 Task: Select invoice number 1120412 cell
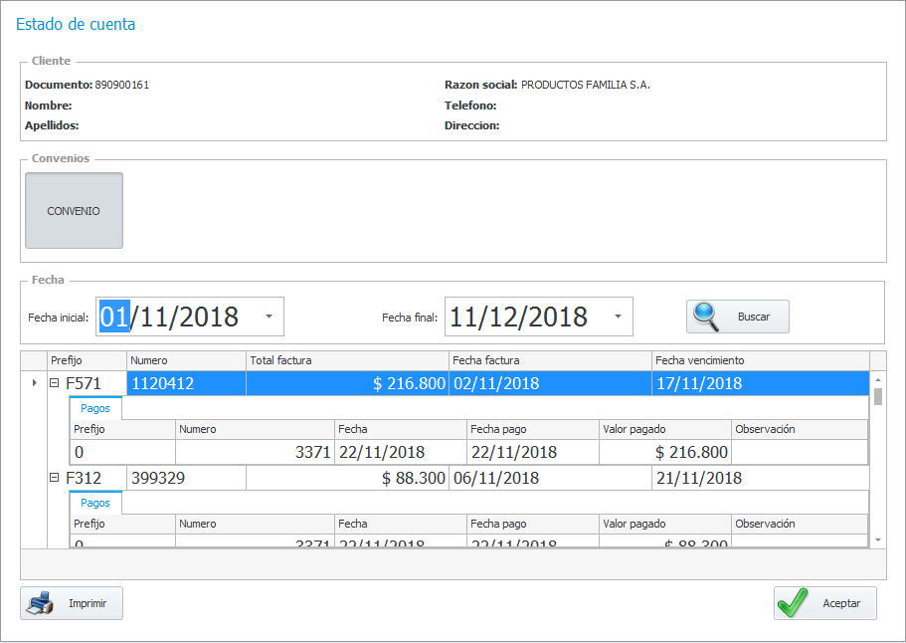tap(186, 383)
